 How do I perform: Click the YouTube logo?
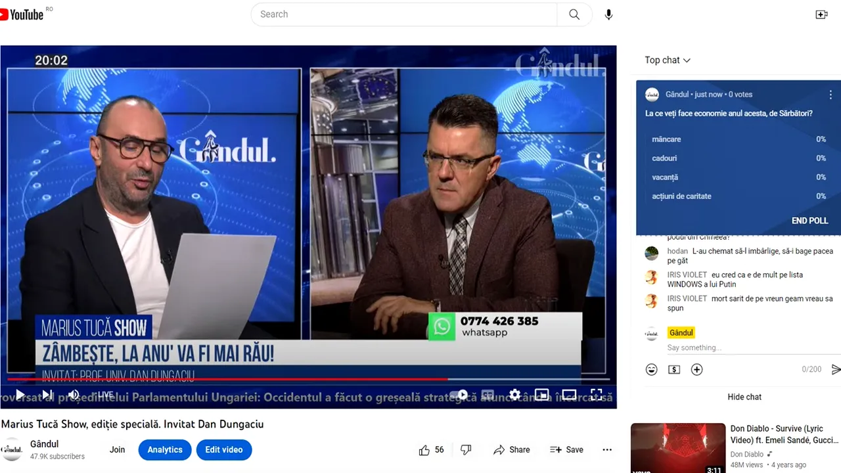(22, 14)
